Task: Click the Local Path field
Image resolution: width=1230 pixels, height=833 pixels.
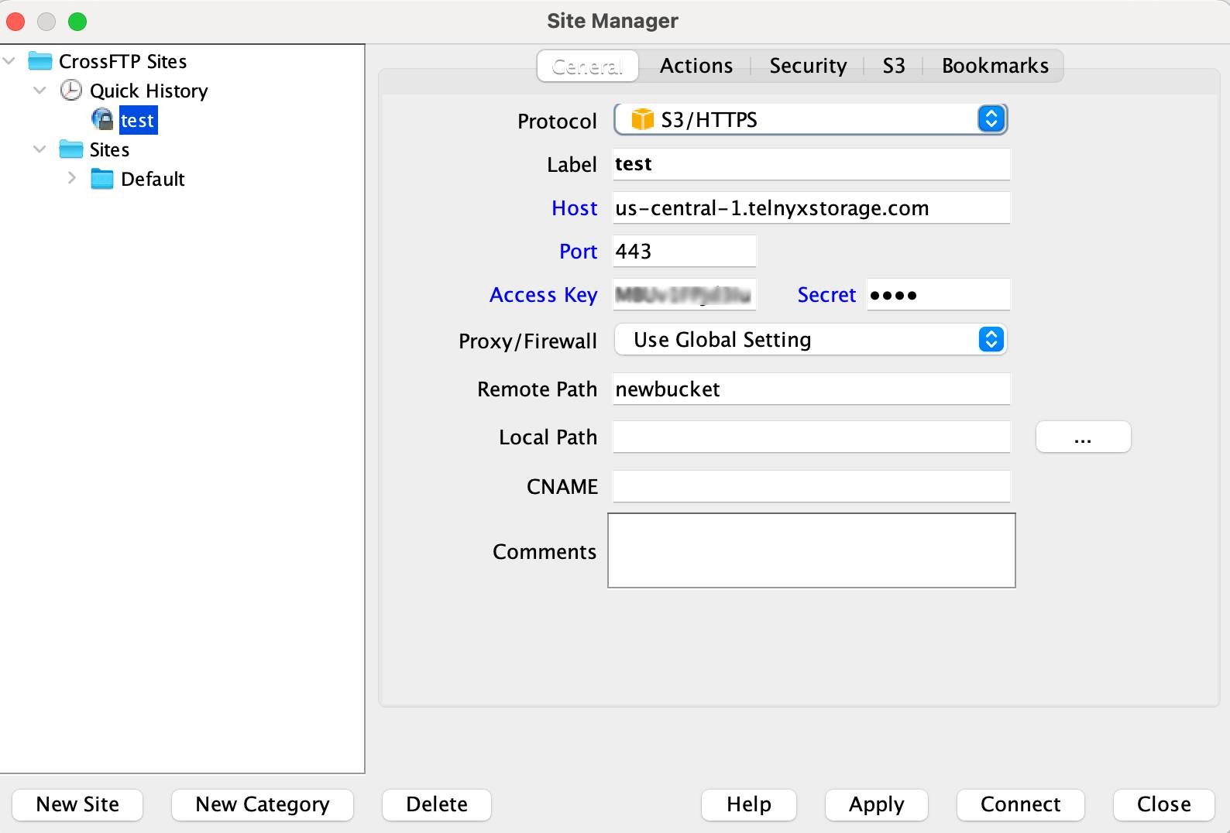Action: click(x=811, y=437)
